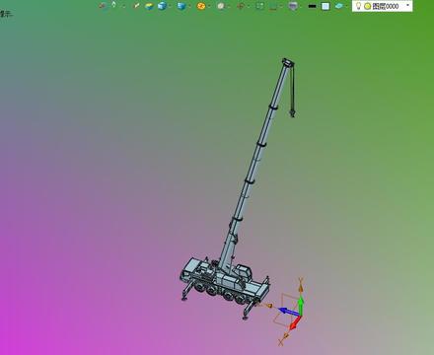Expand the arrow beside the first blue cube
Viewport: 434px width, 355px height.
(x=170, y=6)
